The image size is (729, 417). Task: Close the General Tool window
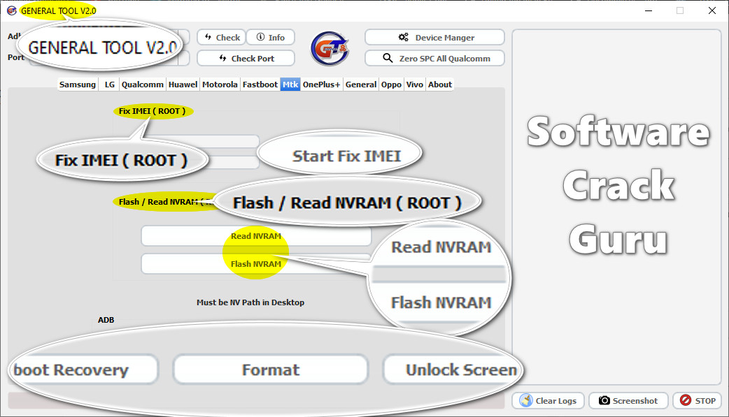[x=712, y=10]
